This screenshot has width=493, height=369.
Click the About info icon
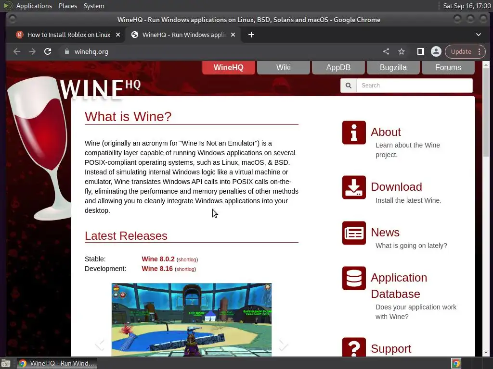click(354, 133)
